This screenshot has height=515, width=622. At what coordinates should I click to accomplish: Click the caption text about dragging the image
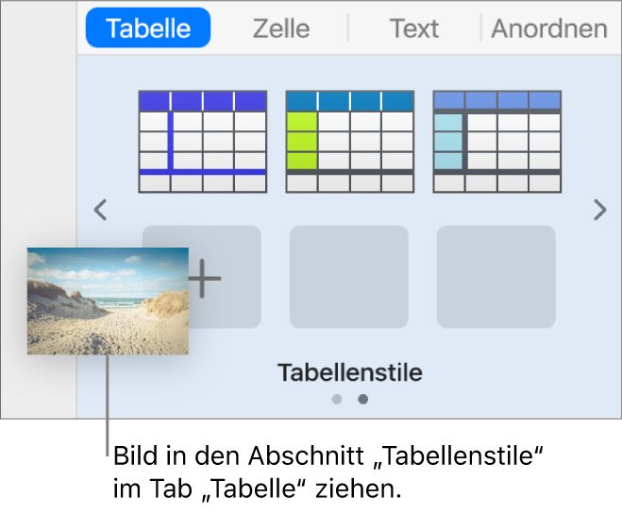pos(330,475)
